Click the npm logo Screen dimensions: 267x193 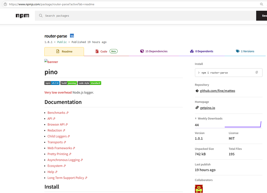click(x=22, y=16)
